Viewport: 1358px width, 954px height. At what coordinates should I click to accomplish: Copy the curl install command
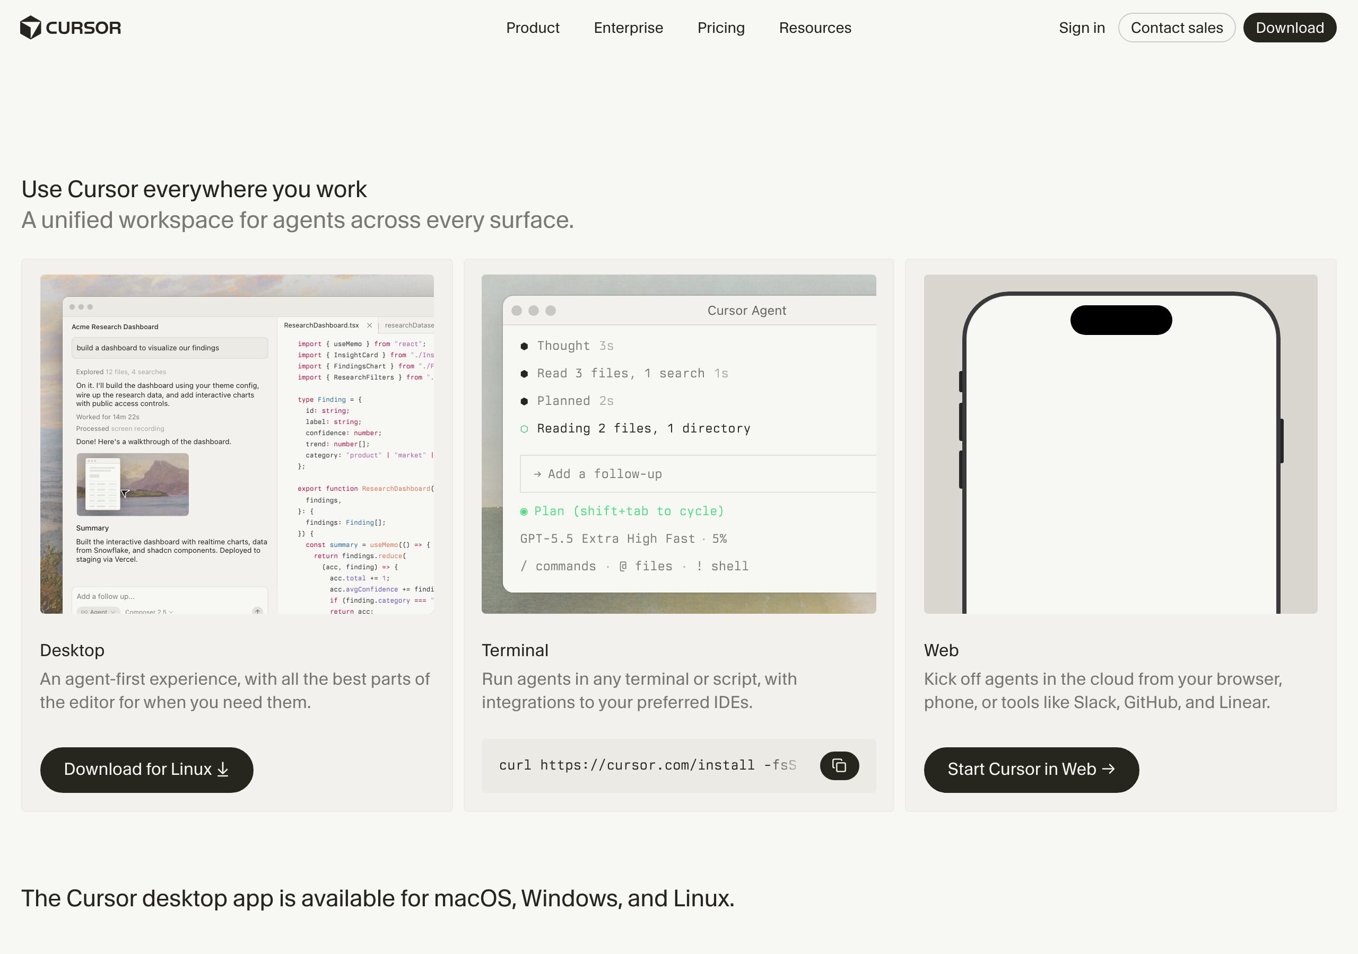[839, 765]
